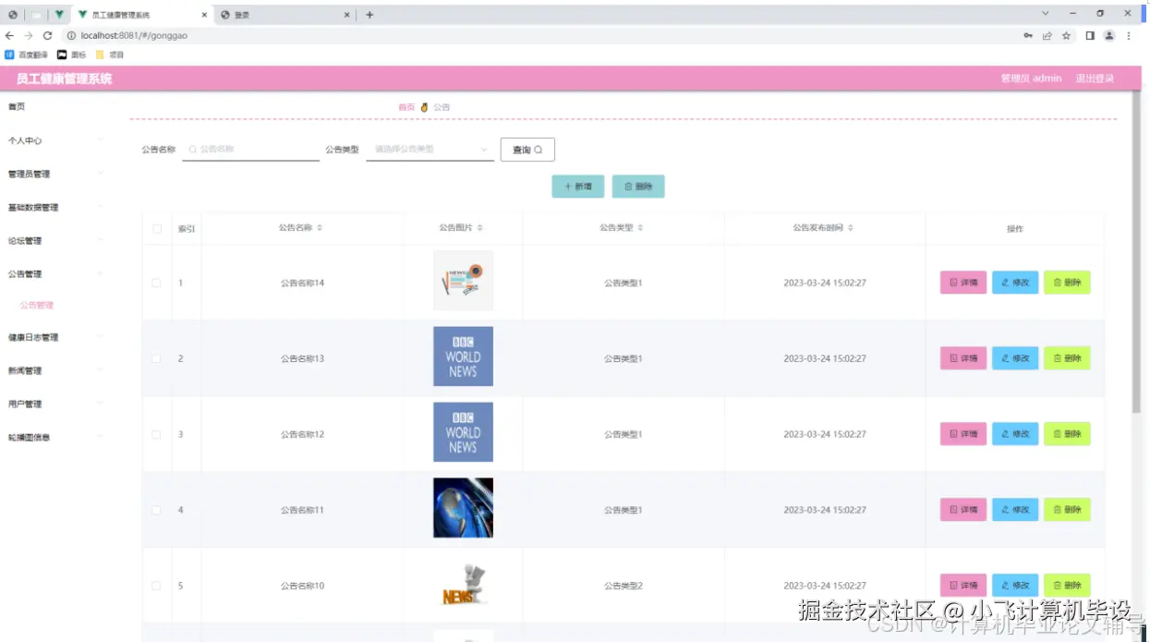Expand the 健康日志管理 sidebar menu

[x=55, y=337]
